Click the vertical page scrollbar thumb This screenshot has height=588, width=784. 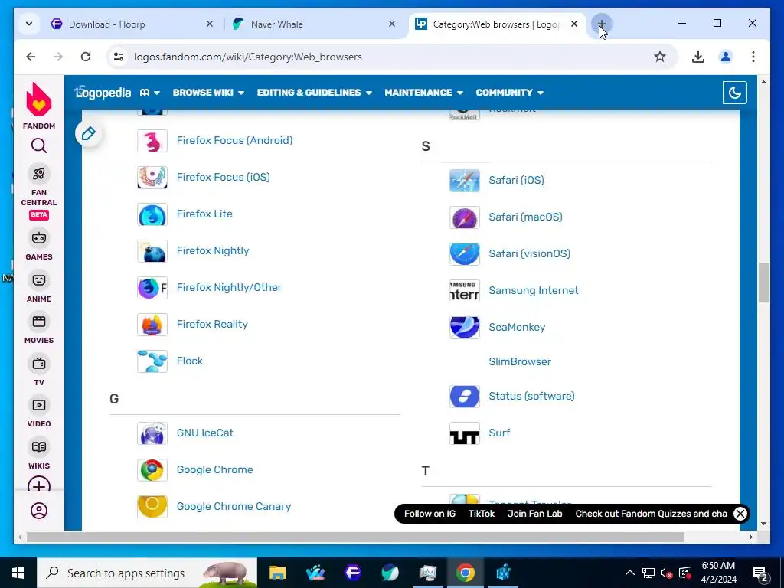coord(763,283)
